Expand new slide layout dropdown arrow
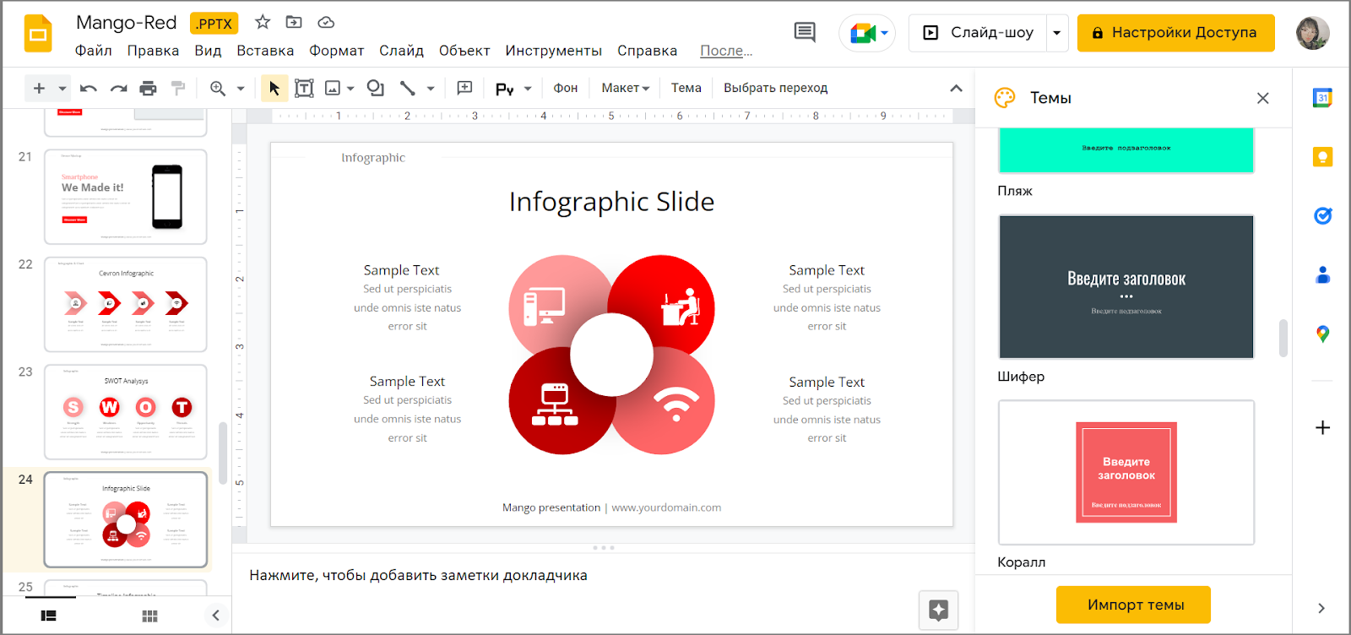The image size is (1351, 635). (x=62, y=88)
